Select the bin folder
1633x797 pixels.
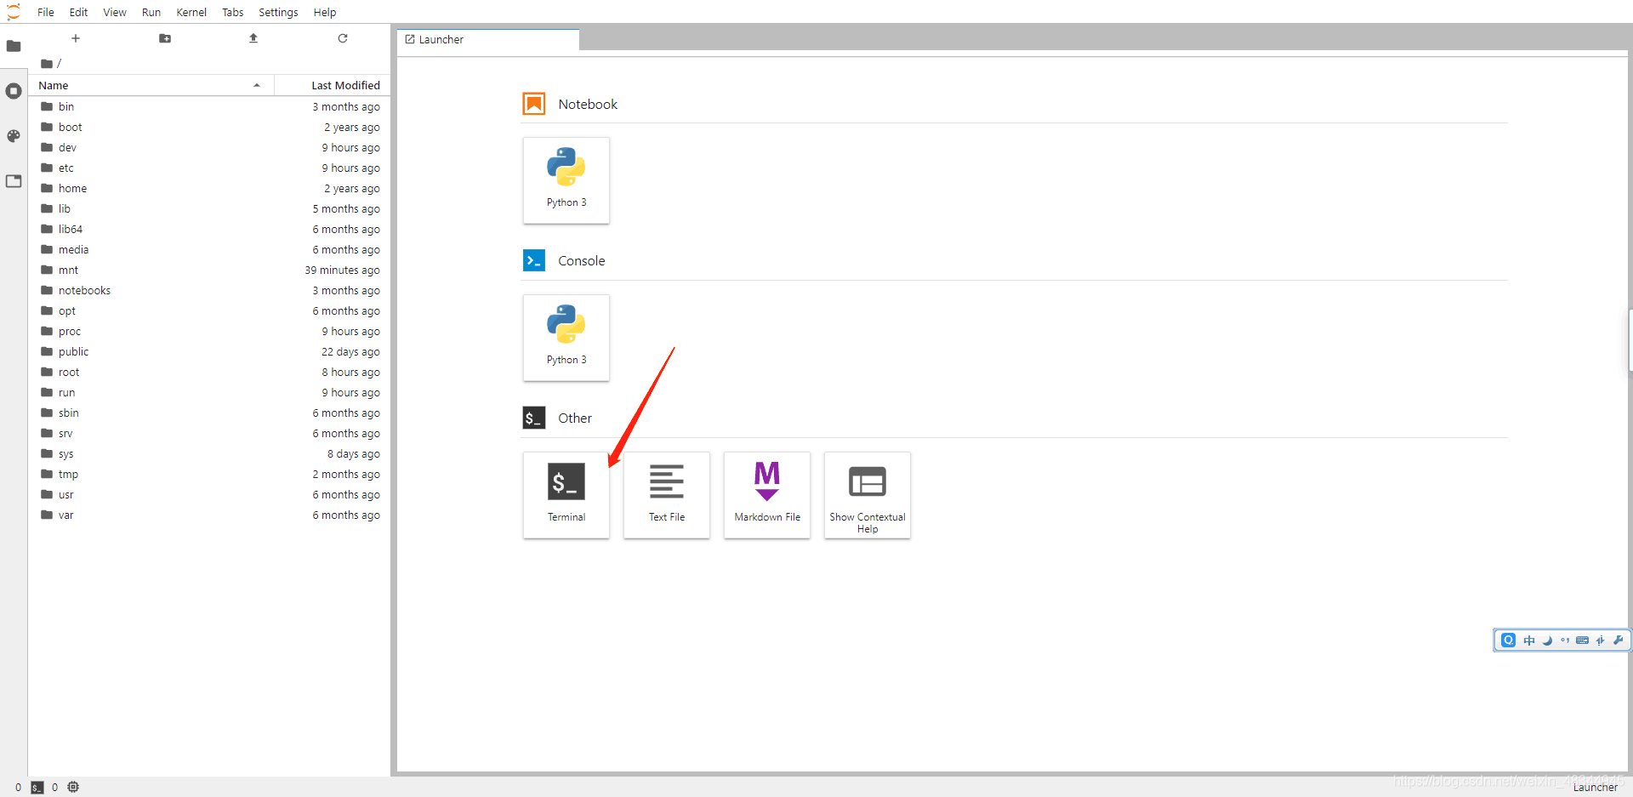click(x=209, y=106)
